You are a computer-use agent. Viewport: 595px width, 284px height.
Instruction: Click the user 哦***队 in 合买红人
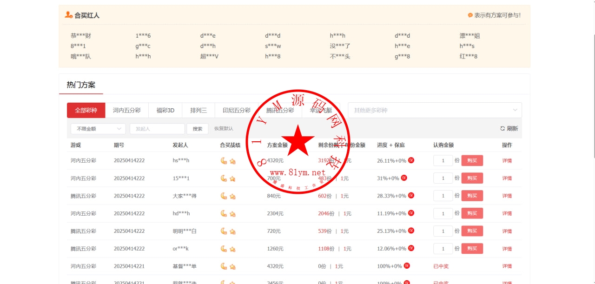click(81, 56)
